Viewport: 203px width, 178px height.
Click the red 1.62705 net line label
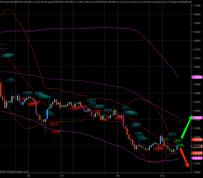[x=55, y=132]
